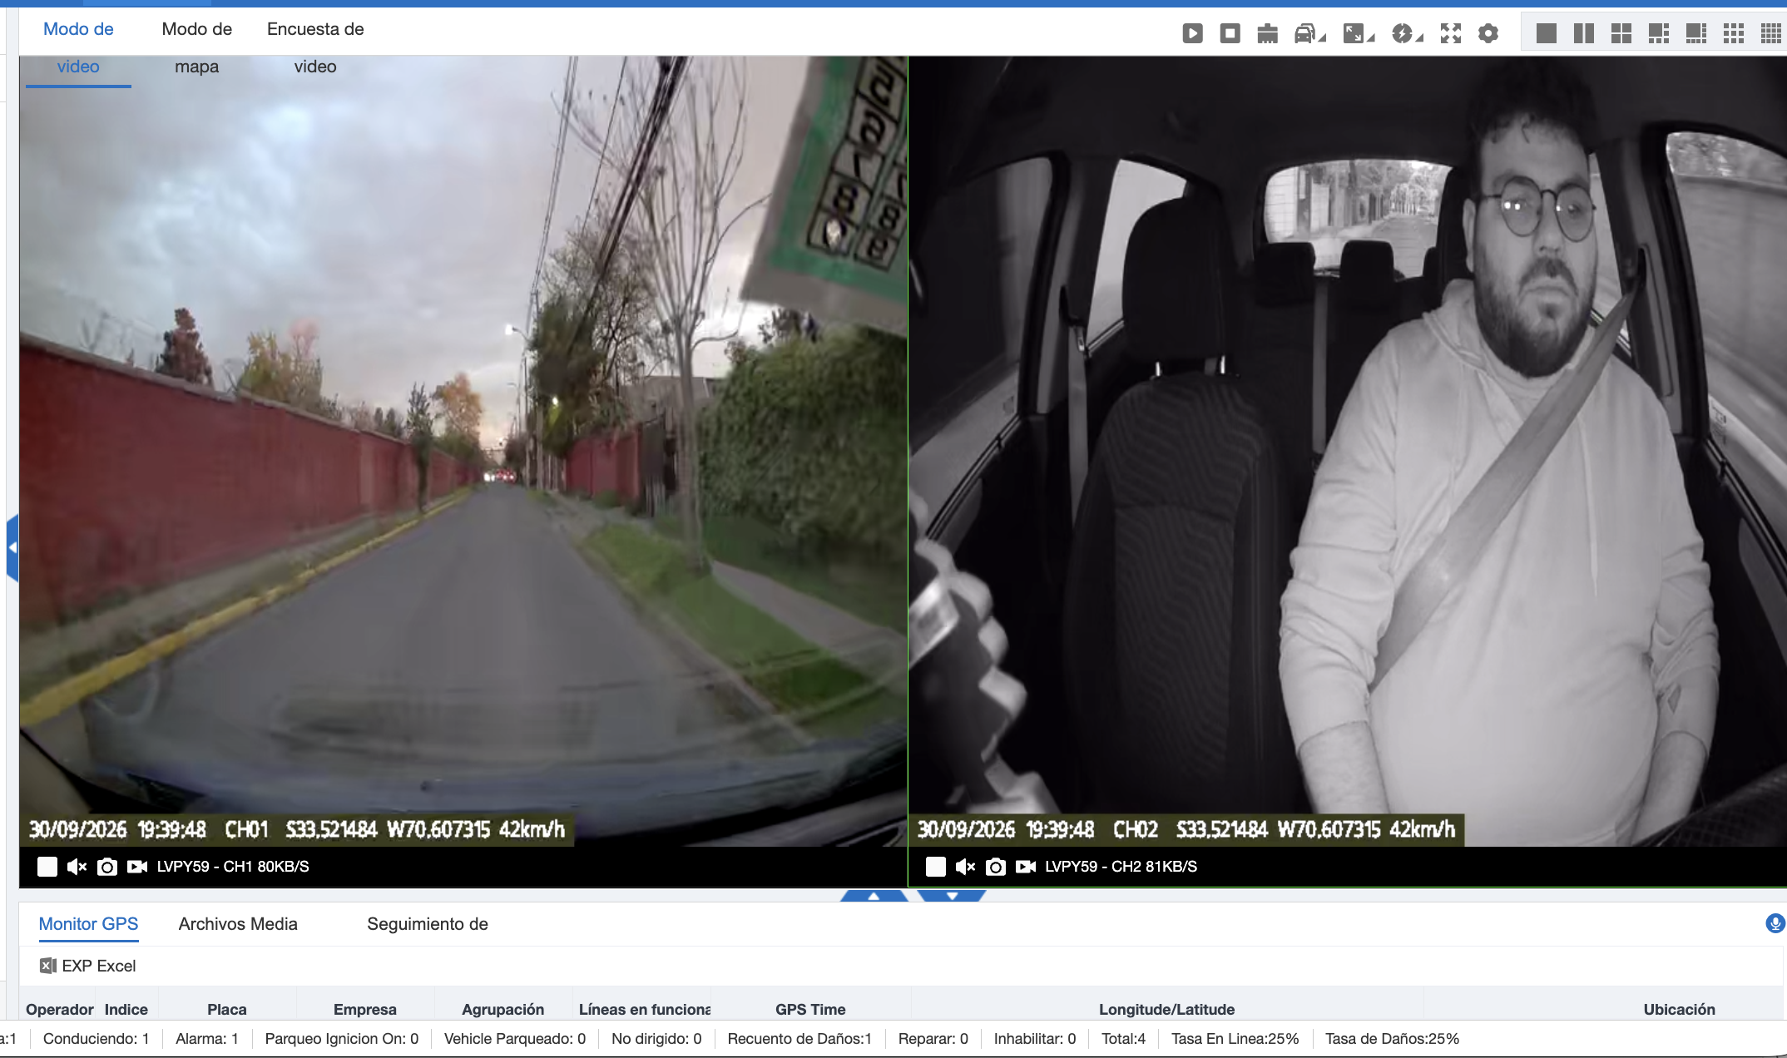Image resolution: width=1787 pixels, height=1058 pixels.
Task: Stop the CH2 video stream
Action: 936,867
